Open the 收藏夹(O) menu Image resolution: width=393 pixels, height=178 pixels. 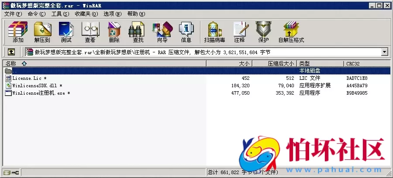(x=86, y=14)
